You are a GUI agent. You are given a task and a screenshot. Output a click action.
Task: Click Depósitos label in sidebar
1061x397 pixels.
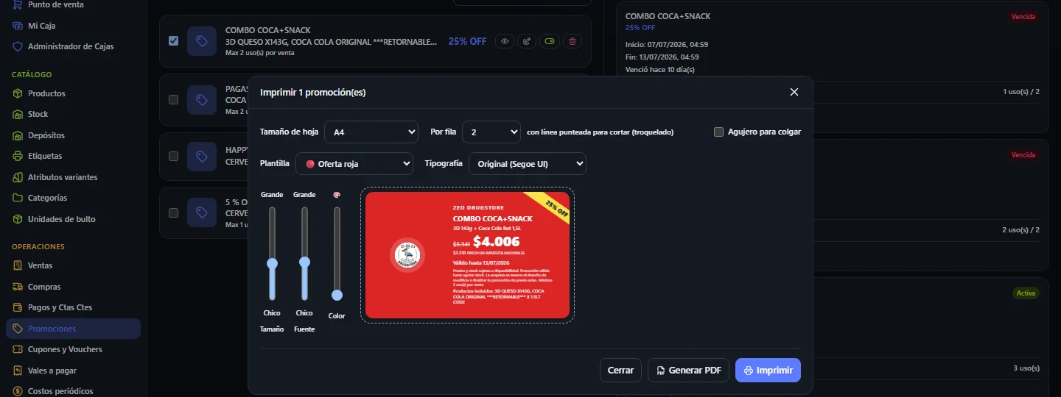click(46, 135)
